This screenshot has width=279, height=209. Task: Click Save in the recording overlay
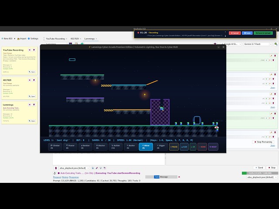pyautogui.click(x=247, y=33)
